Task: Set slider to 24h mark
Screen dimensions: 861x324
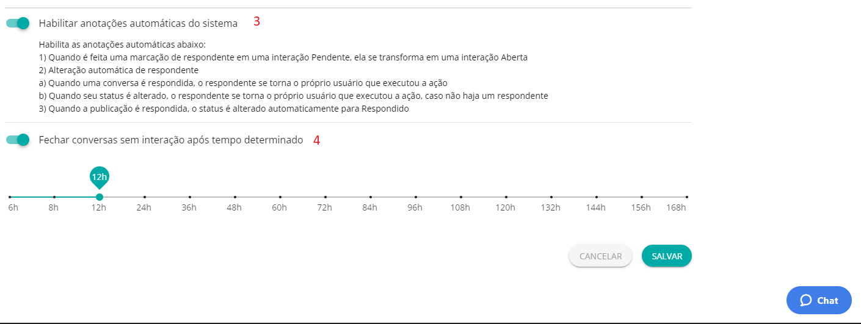Action: click(x=145, y=197)
